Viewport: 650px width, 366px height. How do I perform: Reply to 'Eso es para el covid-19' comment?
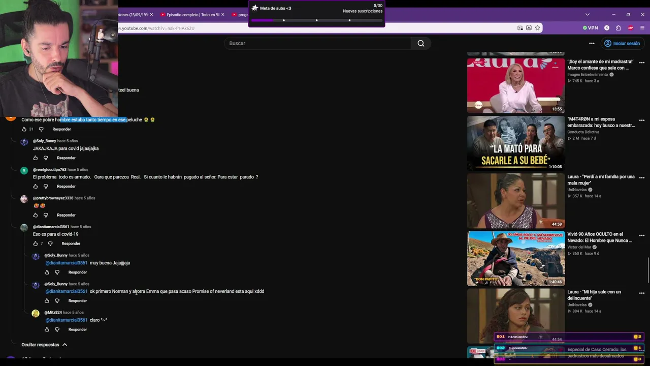pos(71,243)
